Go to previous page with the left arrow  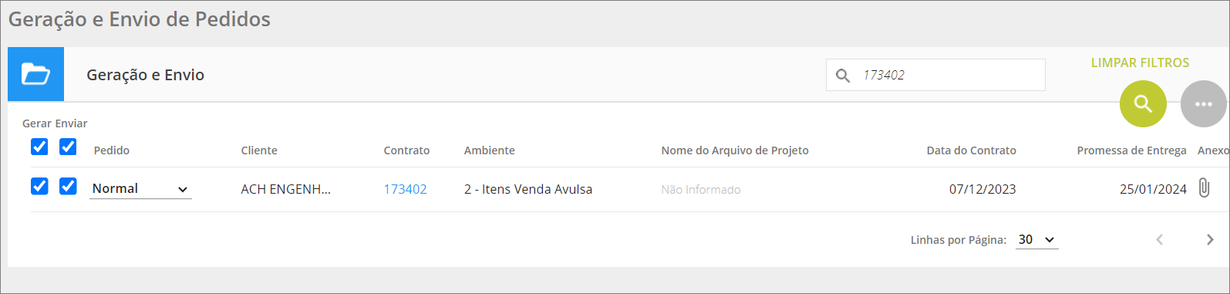(x=1159, y=239)
